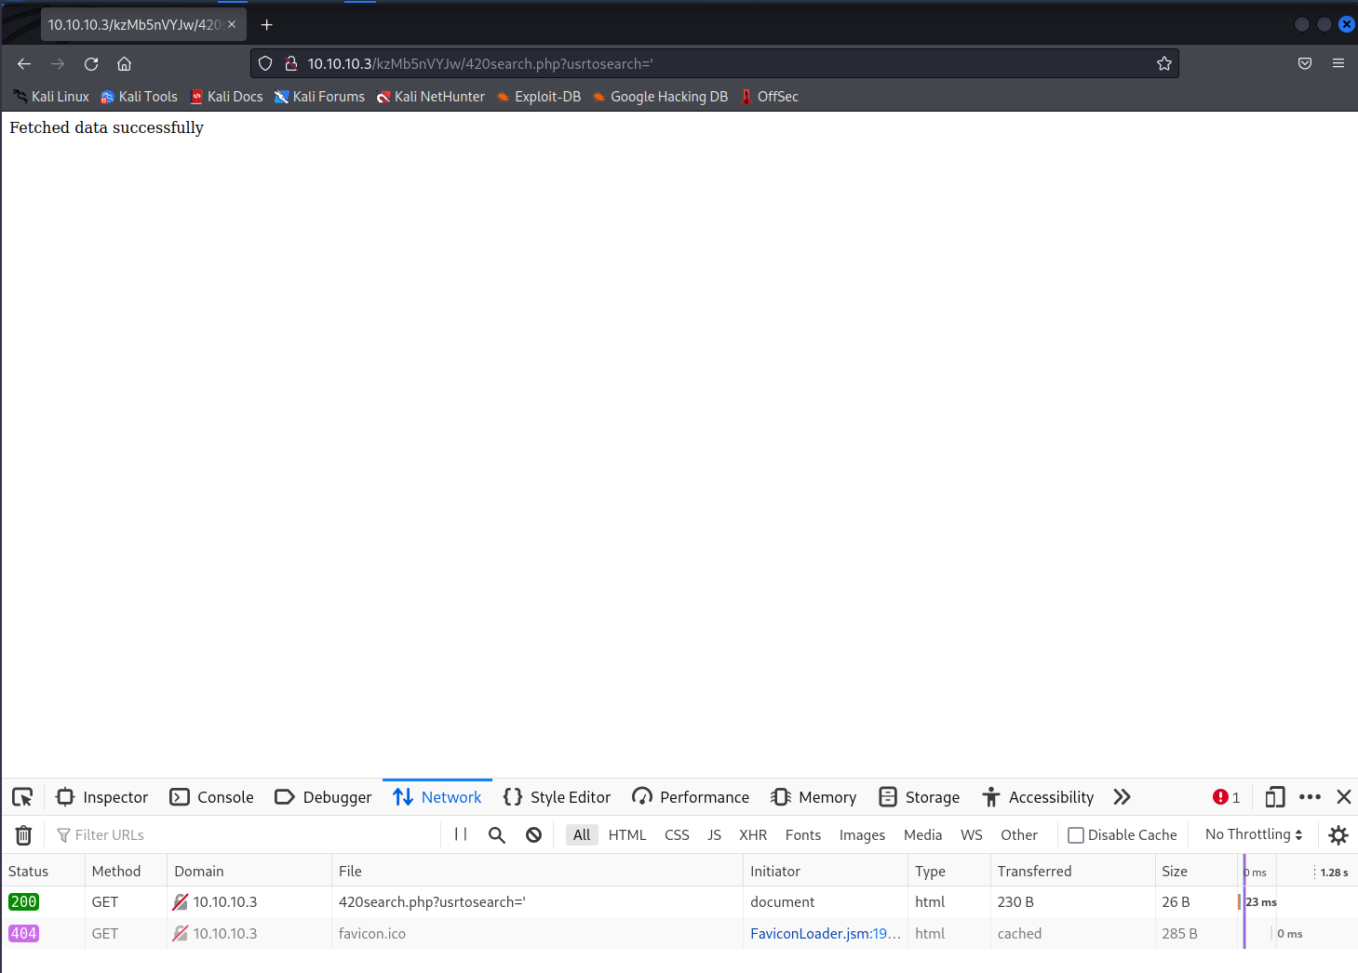
Task: Open the FaviconLoader.jsm initiator link
Action: click(825, 934)
